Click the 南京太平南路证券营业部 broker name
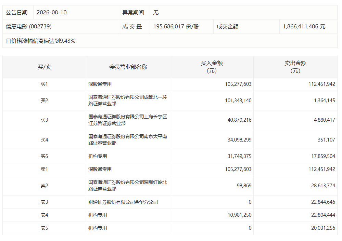This screenshot has height=241, width=342. click(128, 140)
